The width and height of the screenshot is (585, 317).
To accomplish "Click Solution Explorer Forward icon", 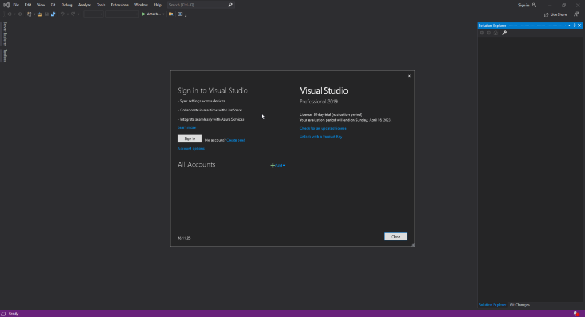I will [489, 33].
